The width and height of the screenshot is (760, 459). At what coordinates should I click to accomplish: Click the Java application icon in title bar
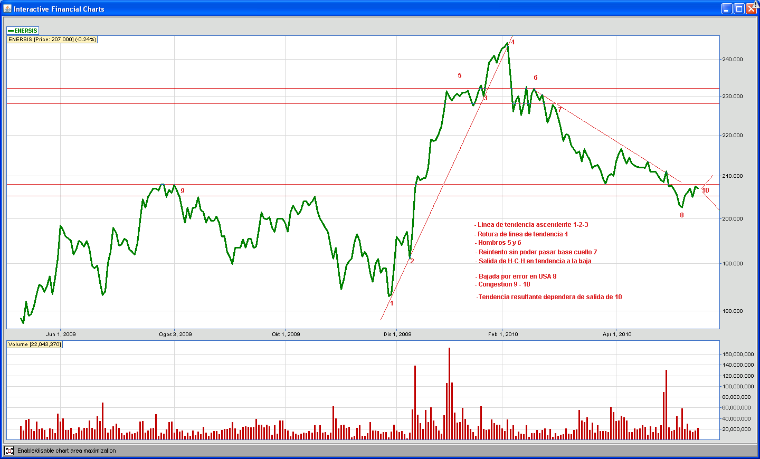click(7, 8)
